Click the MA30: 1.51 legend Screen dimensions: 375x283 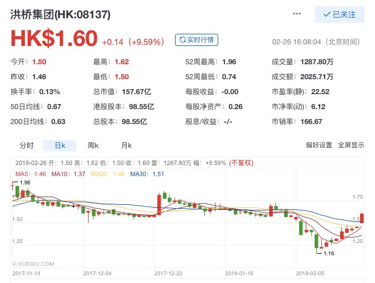pos(147,174)
